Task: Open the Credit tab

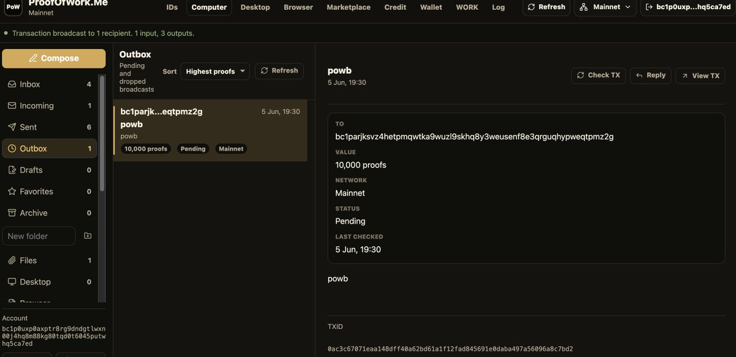Action: [x=395, y=7]
